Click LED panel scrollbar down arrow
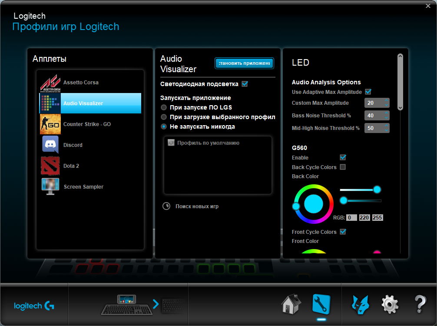Screen dimensions: 437x326 click(x=400, y=108)
